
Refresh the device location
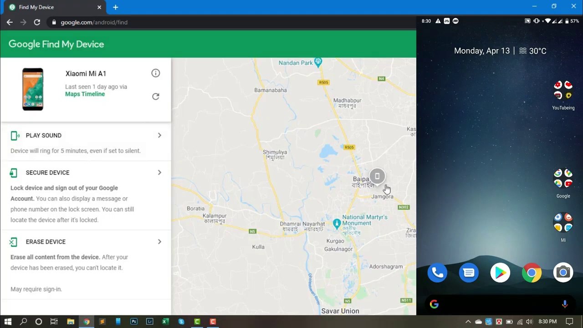click(x=156, y=96)
